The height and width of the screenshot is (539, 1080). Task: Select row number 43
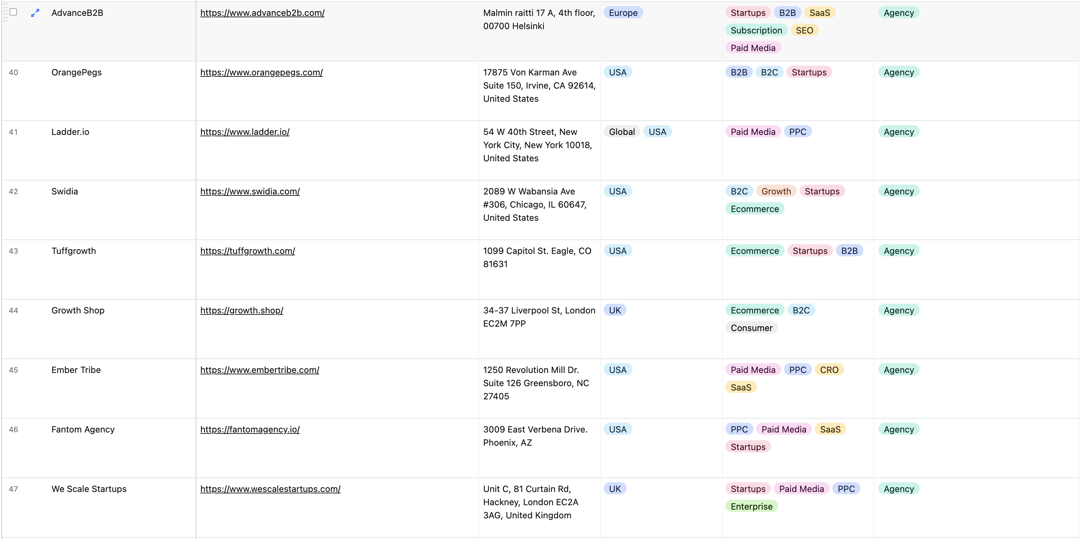tap(14, 251)
